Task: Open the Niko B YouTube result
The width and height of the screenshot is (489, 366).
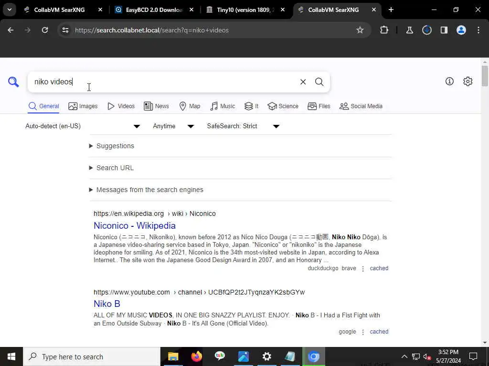Action: (107, 304)
